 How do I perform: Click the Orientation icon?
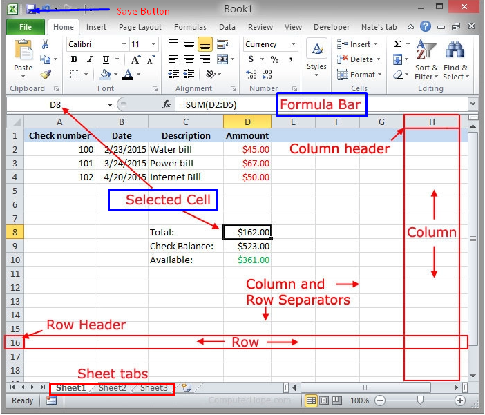tap(211, 75)
